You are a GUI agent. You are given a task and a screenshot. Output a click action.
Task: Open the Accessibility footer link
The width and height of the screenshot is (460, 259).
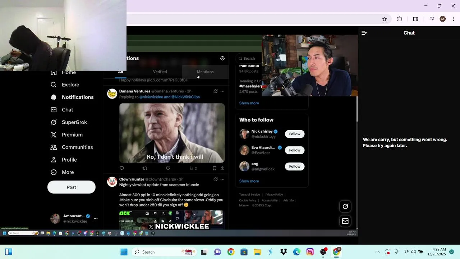[x=270, y=200]
